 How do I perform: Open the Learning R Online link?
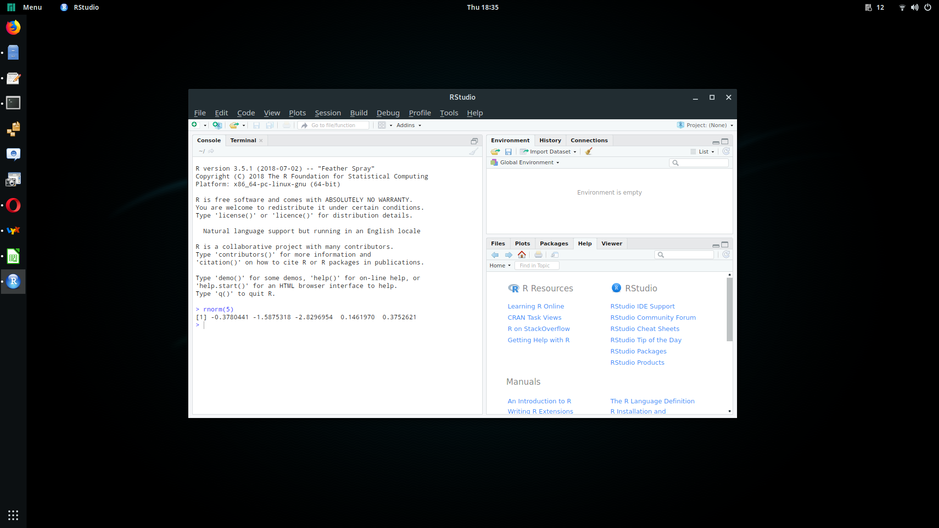(536, 307)
